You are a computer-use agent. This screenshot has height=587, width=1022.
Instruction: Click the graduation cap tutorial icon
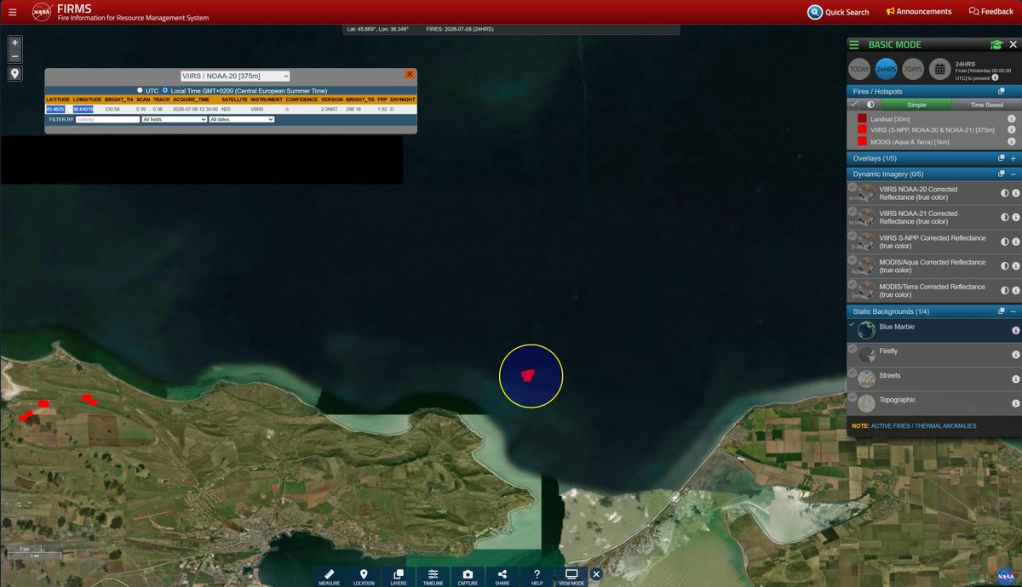[x=996, y=44]
